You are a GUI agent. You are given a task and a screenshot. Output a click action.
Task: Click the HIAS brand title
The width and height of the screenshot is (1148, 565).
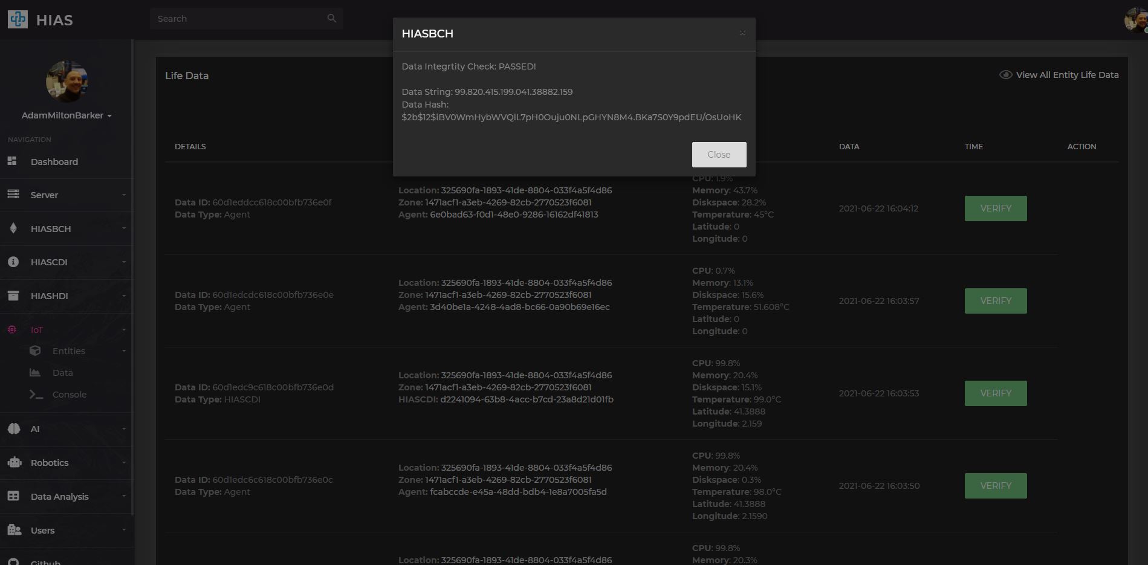54,20
